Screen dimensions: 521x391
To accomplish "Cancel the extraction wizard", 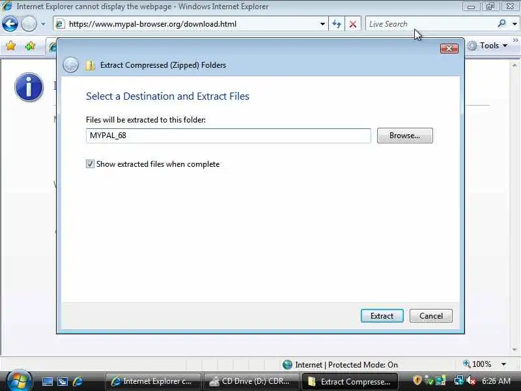I will tap(430, 315).
